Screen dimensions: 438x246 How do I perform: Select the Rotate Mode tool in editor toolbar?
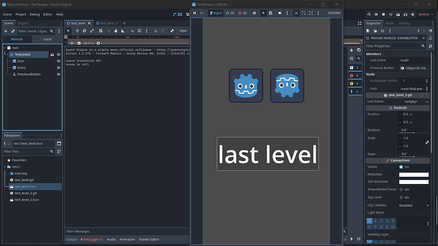(84, 31)
